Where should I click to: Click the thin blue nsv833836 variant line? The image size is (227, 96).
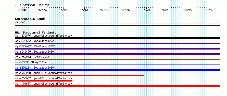pyautogui.click(x=118, y=65)
